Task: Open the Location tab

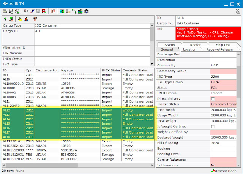Action: [x=189, y=49]
